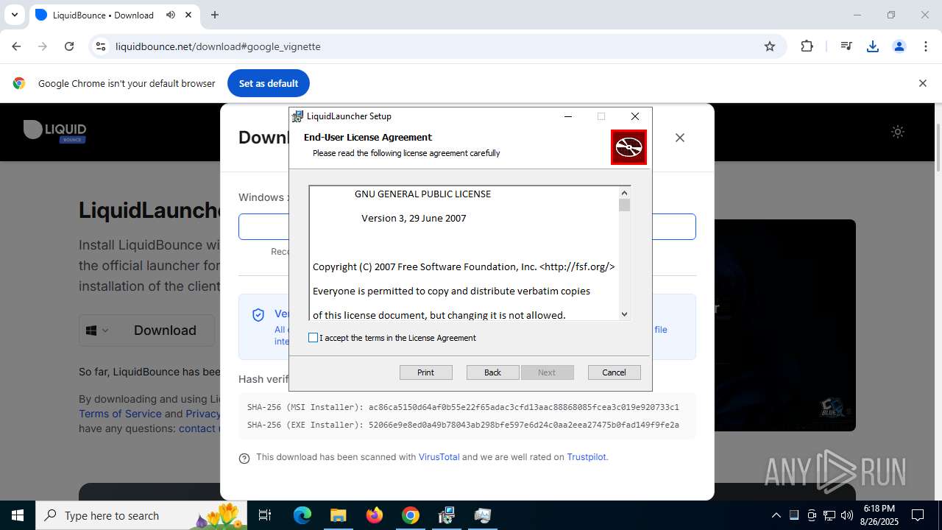Switch to Chrome on taskbar

tap(411, 515)
